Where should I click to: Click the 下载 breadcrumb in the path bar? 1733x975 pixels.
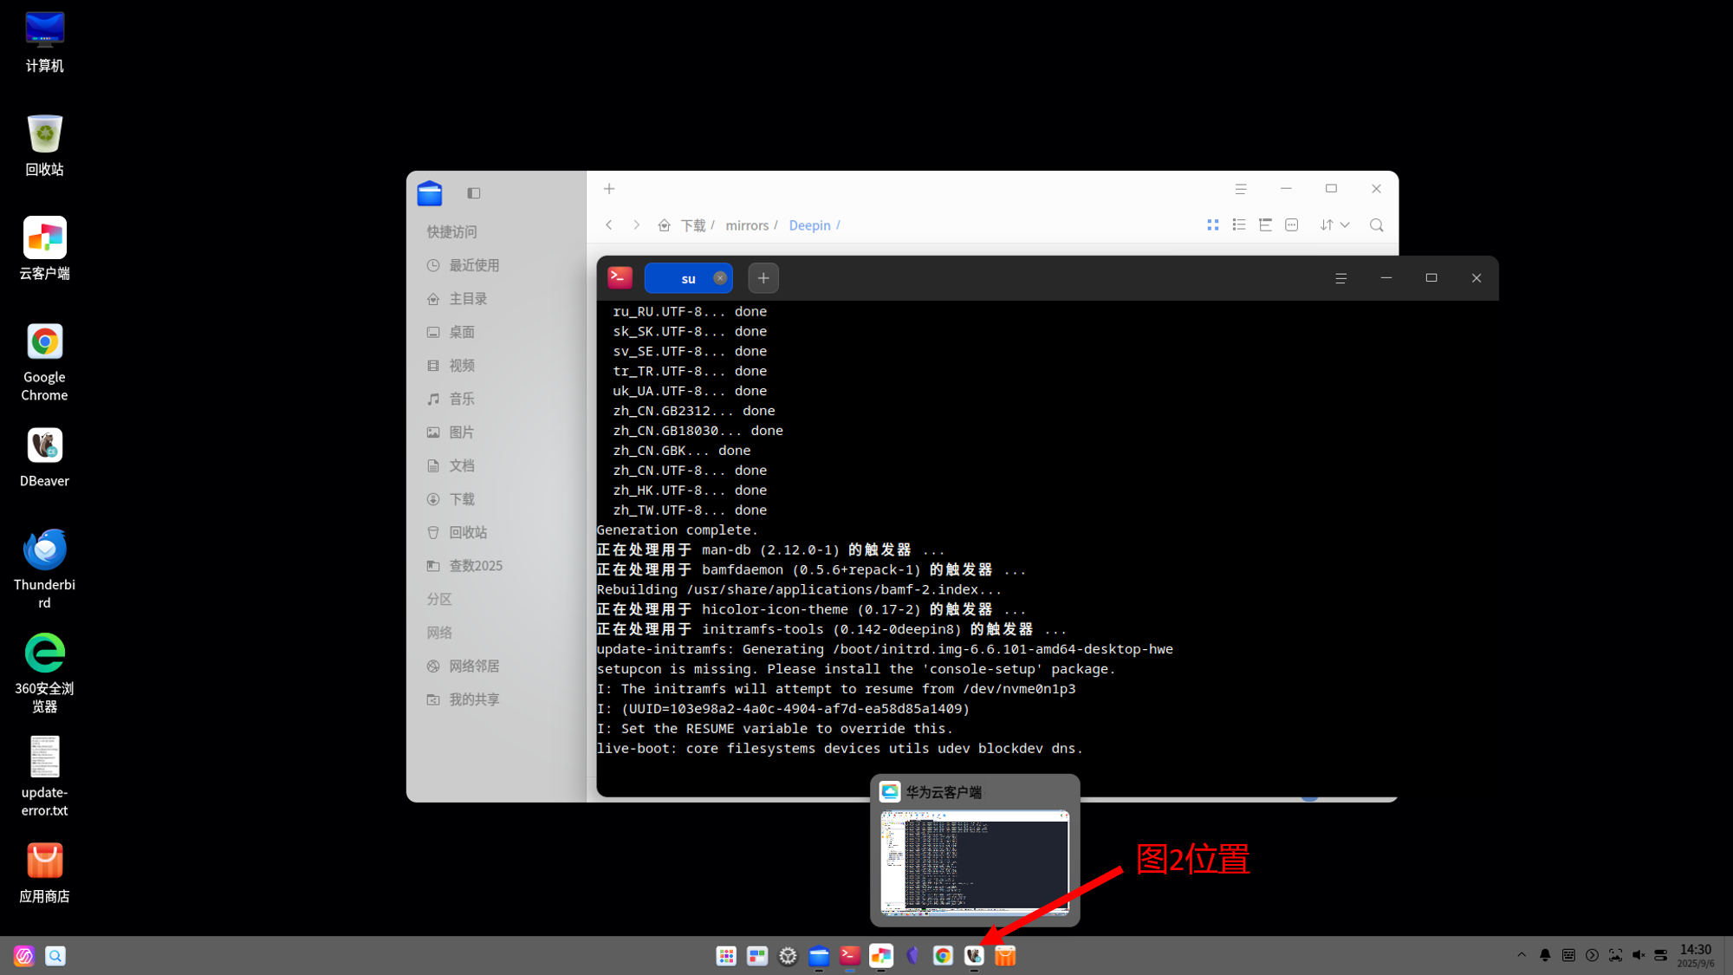click(x=693, y=225)
